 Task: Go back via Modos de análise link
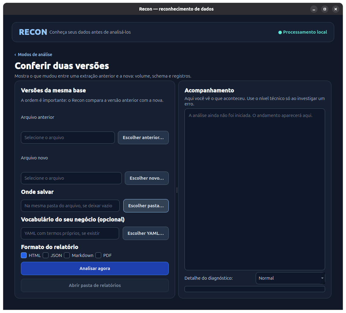[33, 55]
